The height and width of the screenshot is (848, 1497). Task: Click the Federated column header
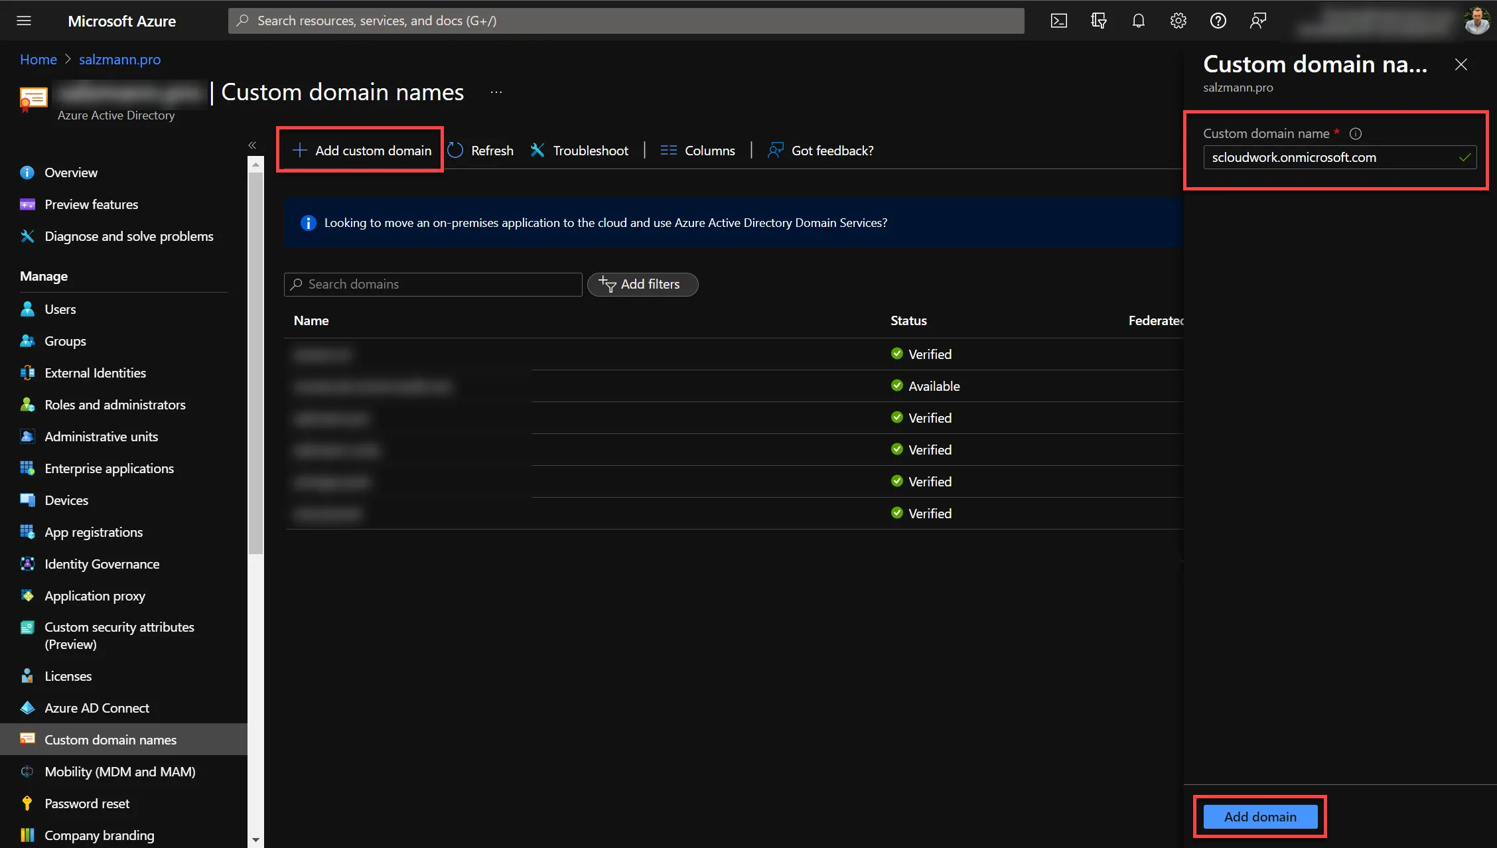click(x=1156, y=320)
